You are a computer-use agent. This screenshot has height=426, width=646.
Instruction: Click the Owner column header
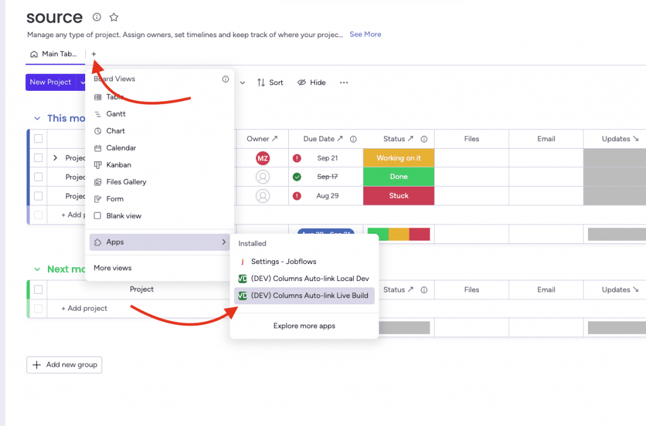(x=262, y=139)
